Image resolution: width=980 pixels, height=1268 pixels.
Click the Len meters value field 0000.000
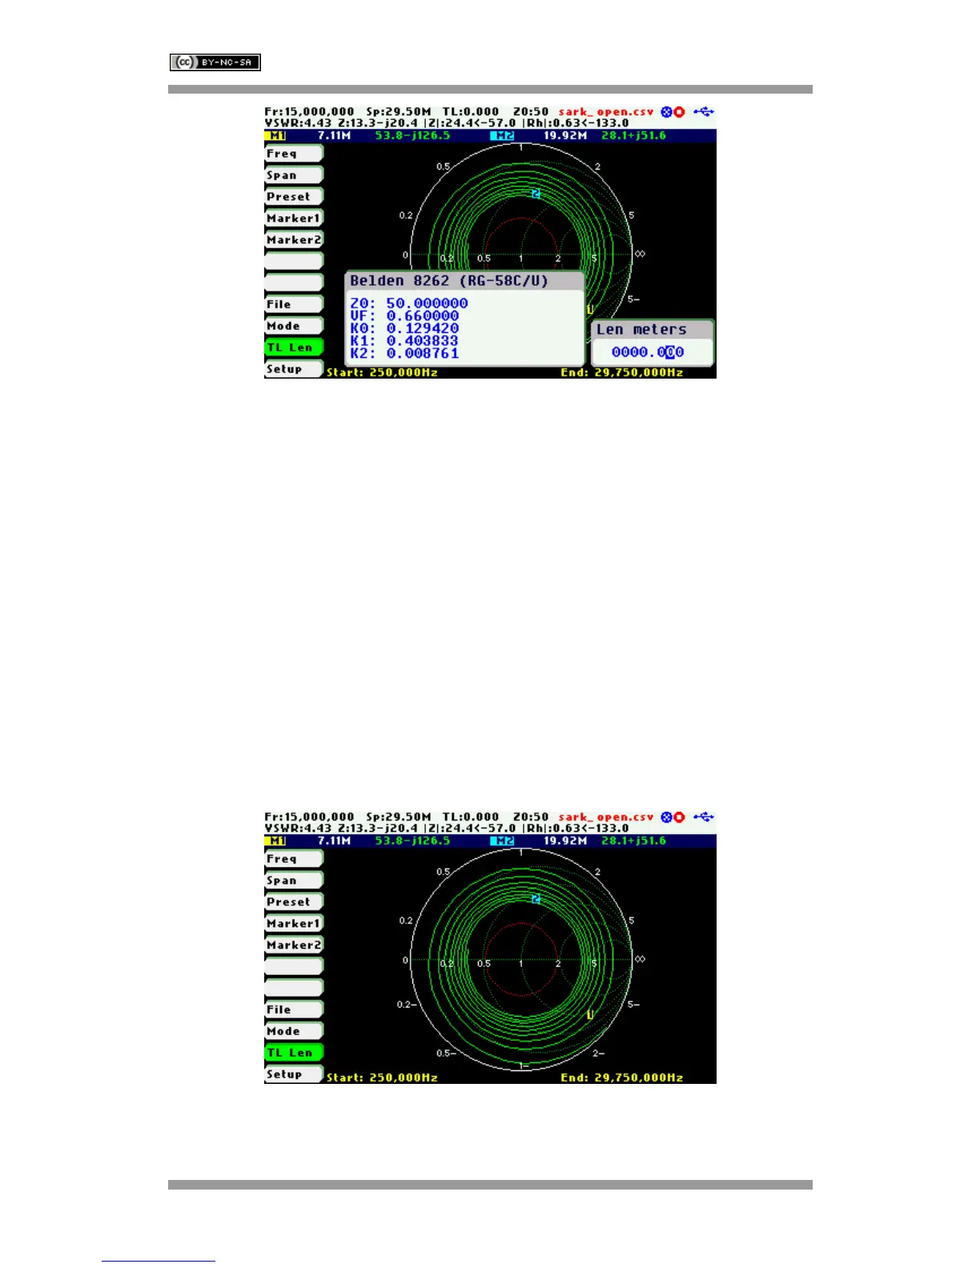coord(649,351)
